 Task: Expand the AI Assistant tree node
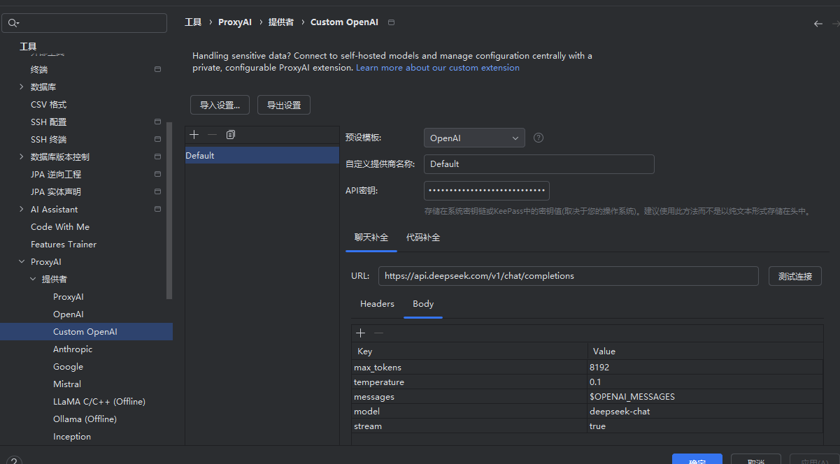(x=21, y=210)
